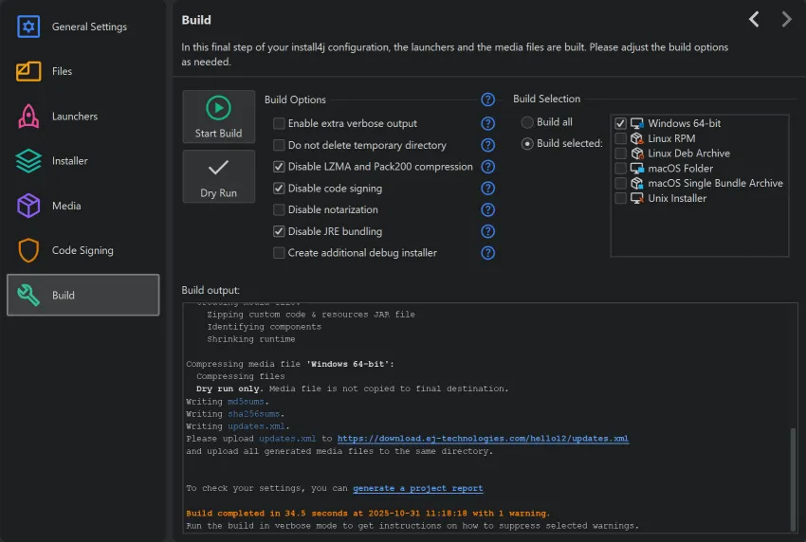Check the macOS Folder checkbox
Viewport: 806px width, 542px height.
[620, 168]
